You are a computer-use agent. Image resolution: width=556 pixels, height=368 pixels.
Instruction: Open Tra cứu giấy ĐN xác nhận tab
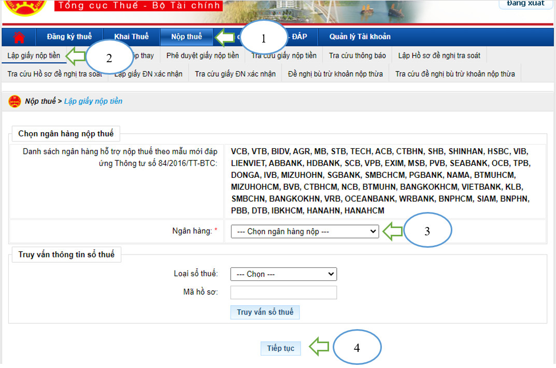(235, 74)
